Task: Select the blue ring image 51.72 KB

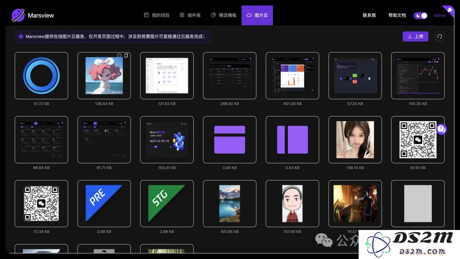Action: (41, 76)
